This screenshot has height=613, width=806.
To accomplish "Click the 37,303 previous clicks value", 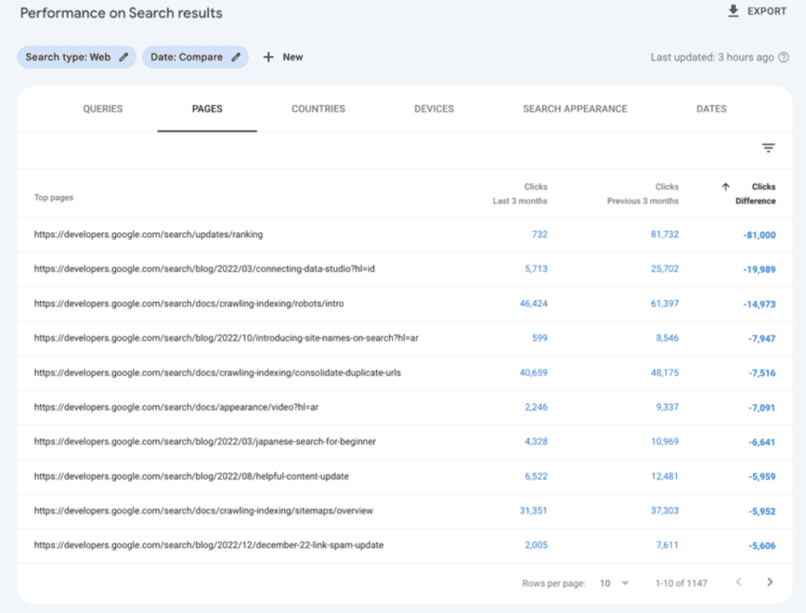I will [664, 511].
